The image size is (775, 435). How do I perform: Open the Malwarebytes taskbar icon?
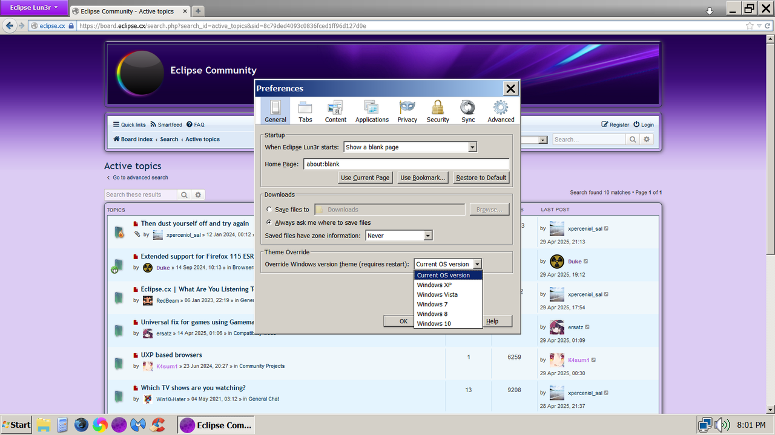coord(138,425)
